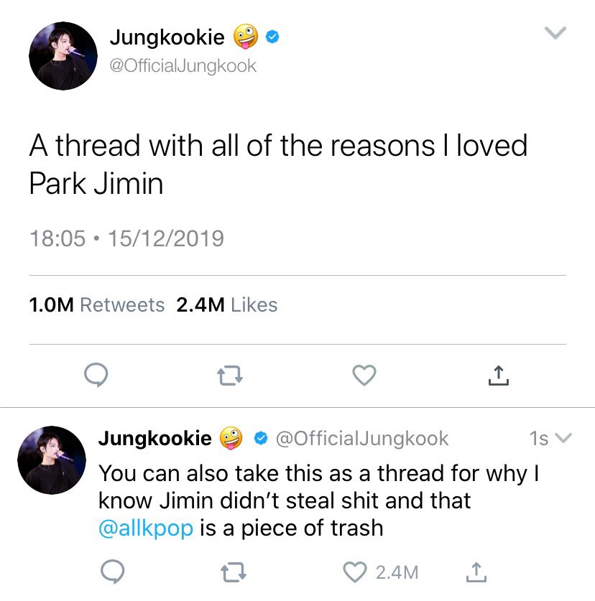Open @OfficialJungkook handle in main tweet
Image resolution: width=595 pixels, height=601 pixels.
click(x=183, y=65)
